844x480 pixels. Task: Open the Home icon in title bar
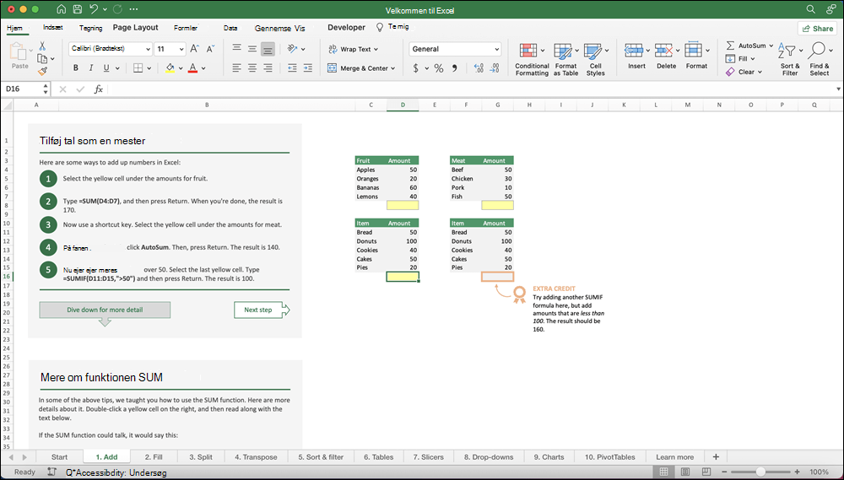click(x=62, y=9)
